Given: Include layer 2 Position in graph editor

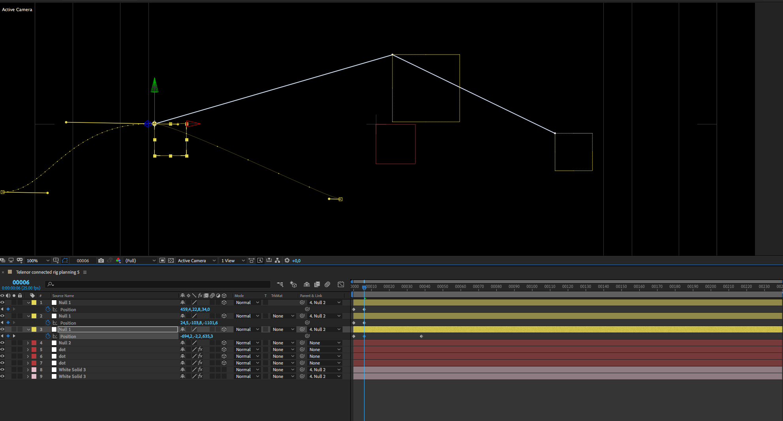Looking at the screenshot, I should 55,323.
